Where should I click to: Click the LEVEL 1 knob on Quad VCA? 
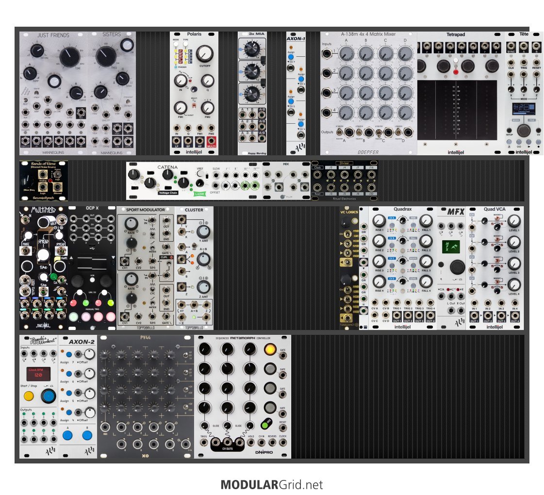(x=514, y=221)
